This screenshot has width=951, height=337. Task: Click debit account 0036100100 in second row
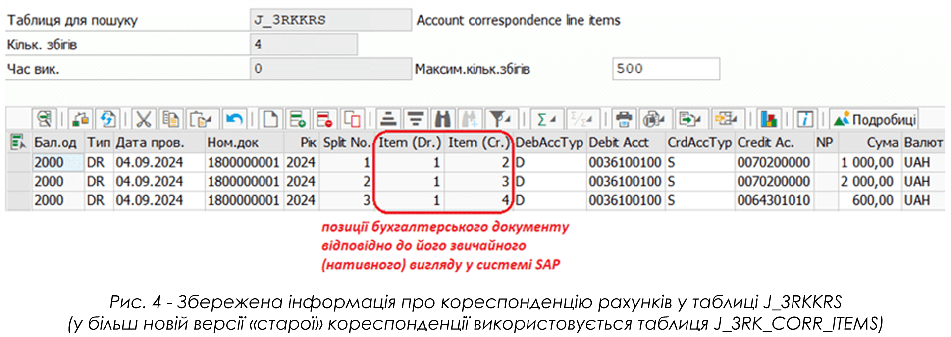pos(625,181)
